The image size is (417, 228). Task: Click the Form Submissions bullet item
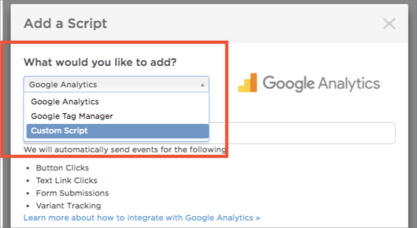(x=72, y=193)
